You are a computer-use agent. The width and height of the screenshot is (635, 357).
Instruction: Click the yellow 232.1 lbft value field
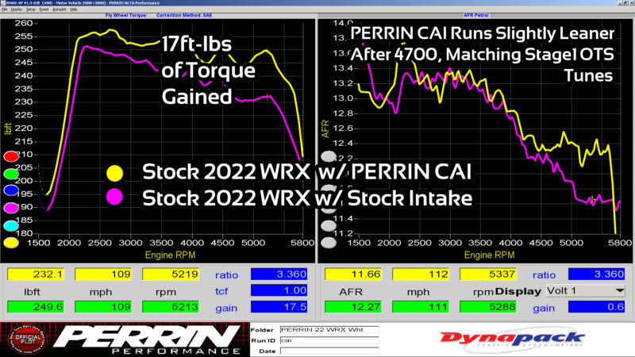point(36,274)
